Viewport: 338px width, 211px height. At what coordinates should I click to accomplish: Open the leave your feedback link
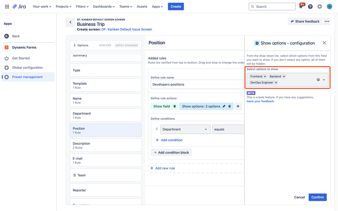pyautogui.click(x=260, y=101)
